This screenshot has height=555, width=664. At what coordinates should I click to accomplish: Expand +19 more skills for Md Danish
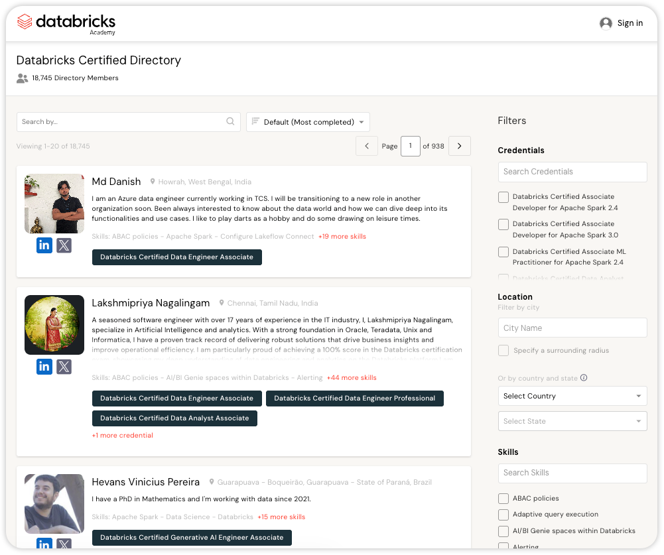tap(342, 237)
